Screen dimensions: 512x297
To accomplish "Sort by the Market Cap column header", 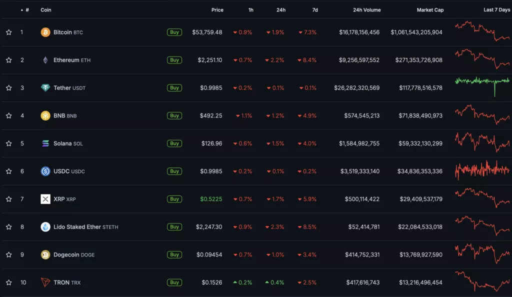I will click(x=430, y=10).
